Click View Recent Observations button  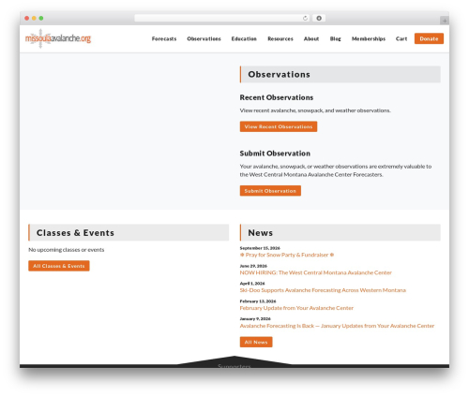pyautogui.click(x=279, y=126)
